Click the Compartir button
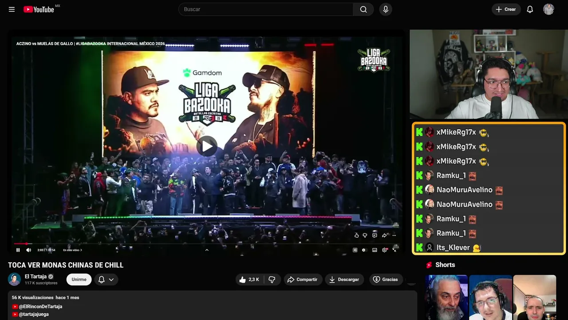 coord(303,280)
